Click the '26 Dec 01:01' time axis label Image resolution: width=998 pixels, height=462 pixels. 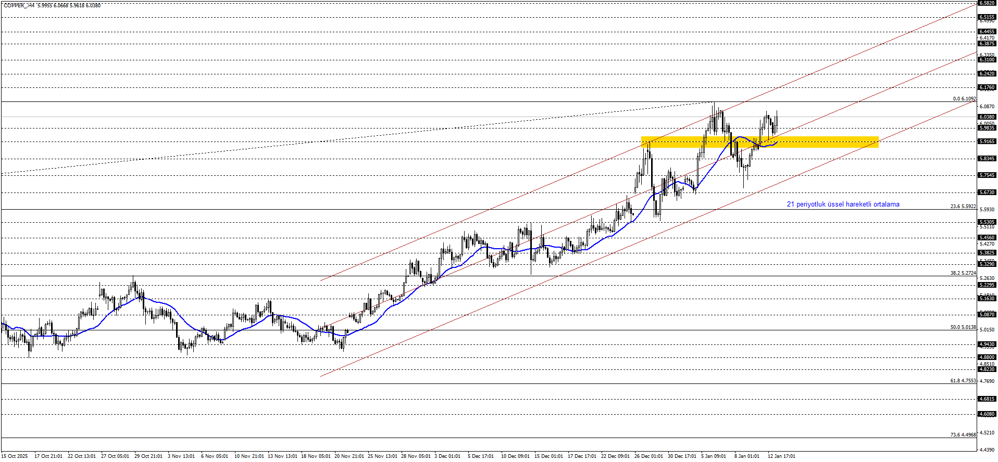[648, 456]
